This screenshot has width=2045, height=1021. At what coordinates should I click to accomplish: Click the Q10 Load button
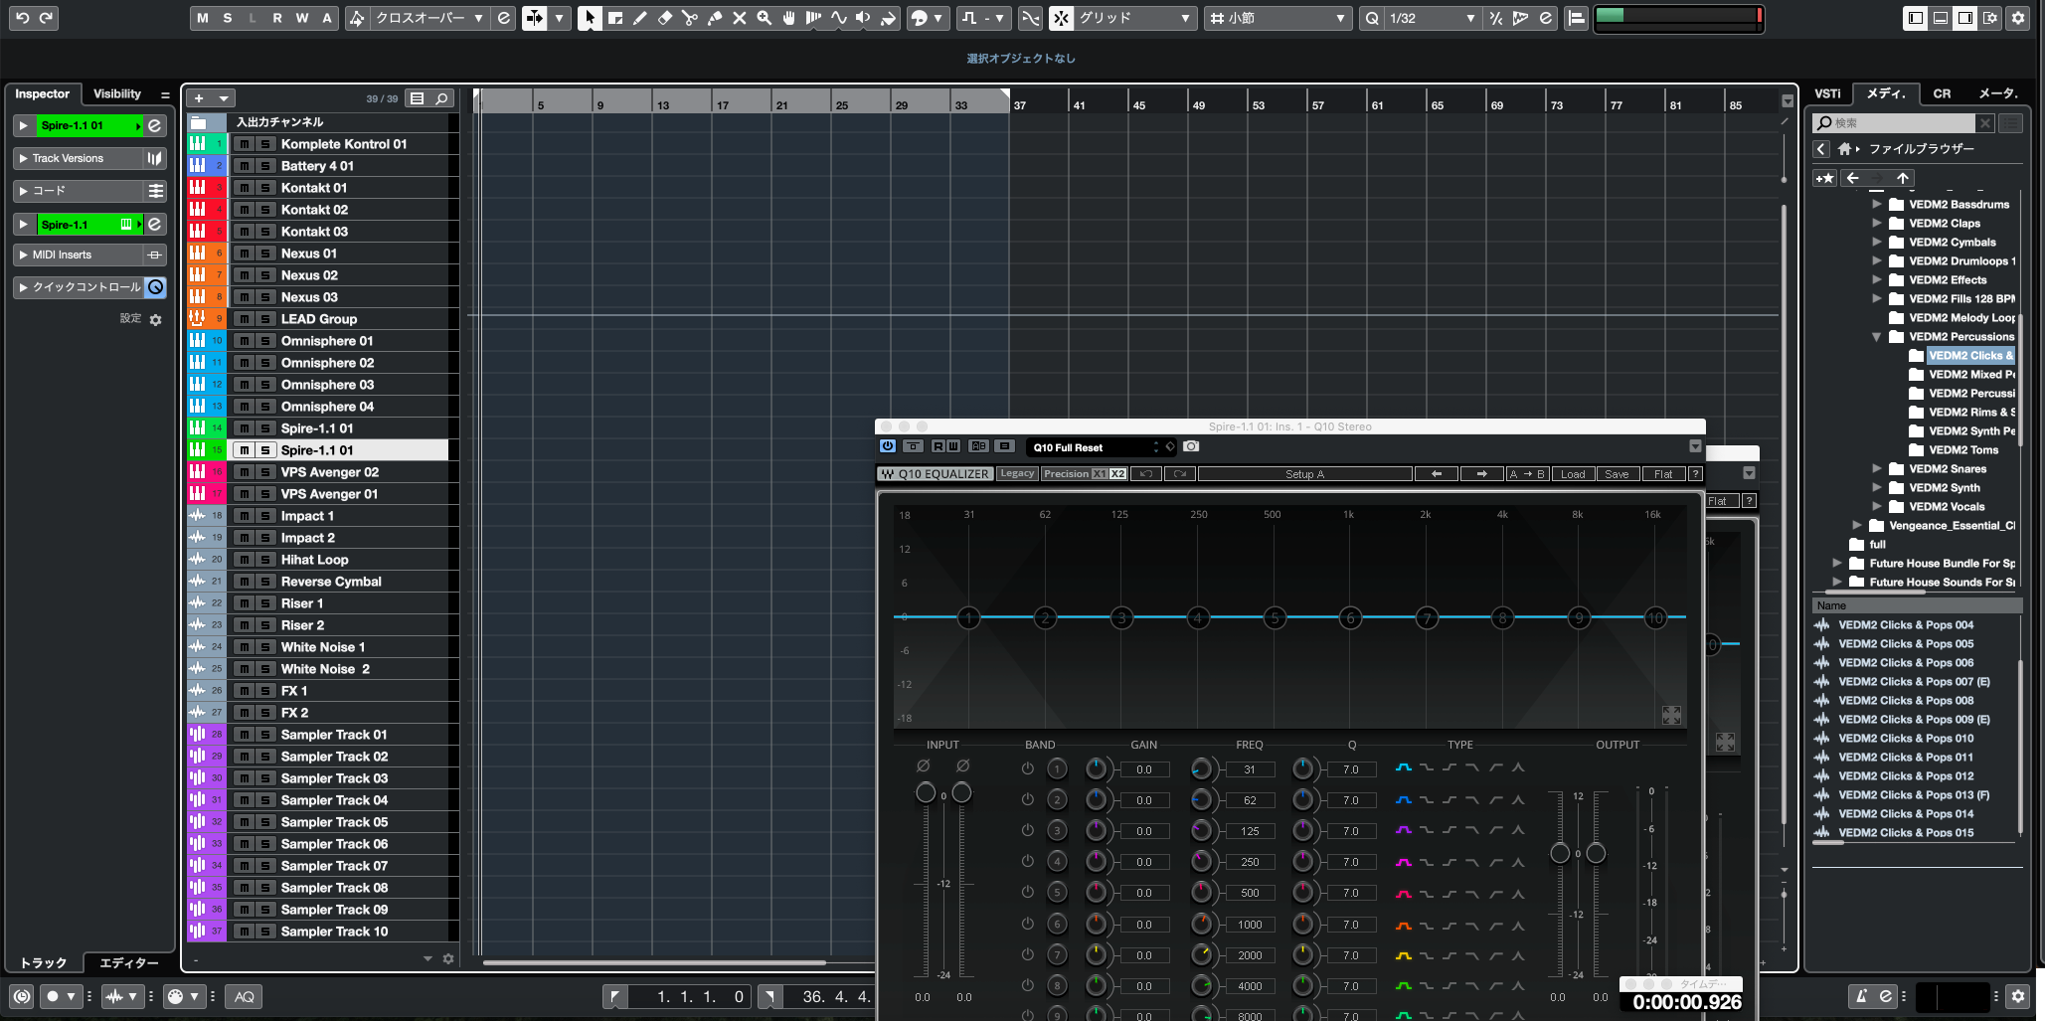click(x=1573, y=474)
